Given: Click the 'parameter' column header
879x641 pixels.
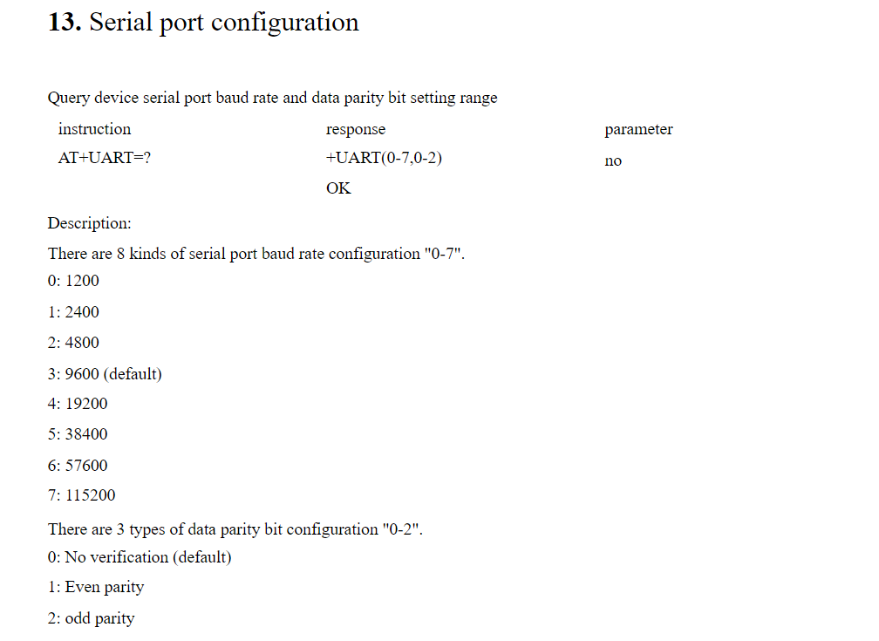Looking at the screenshot, I should [x=638, y=130].
